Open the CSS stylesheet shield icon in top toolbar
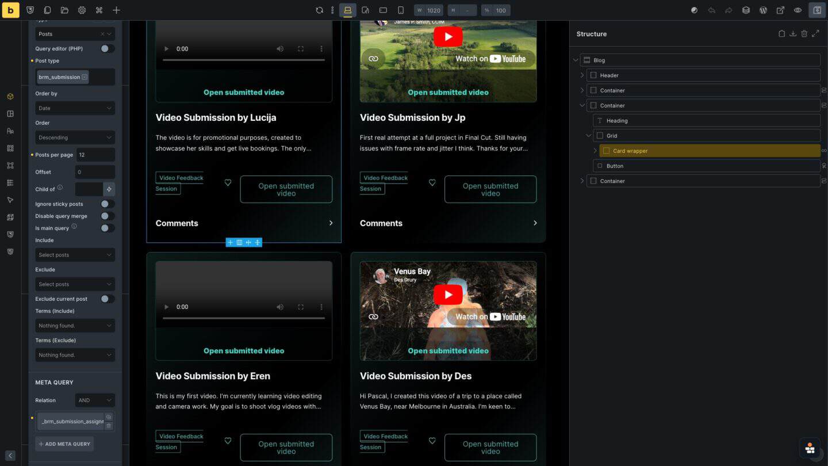This screenshot has width=828, height=466. [x=30, y=10]
